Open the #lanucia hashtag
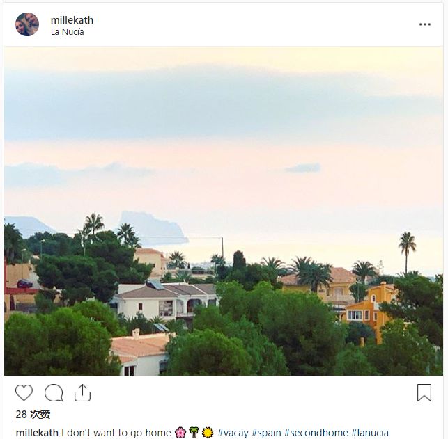448x439 pixels. (x=370, y=433)
